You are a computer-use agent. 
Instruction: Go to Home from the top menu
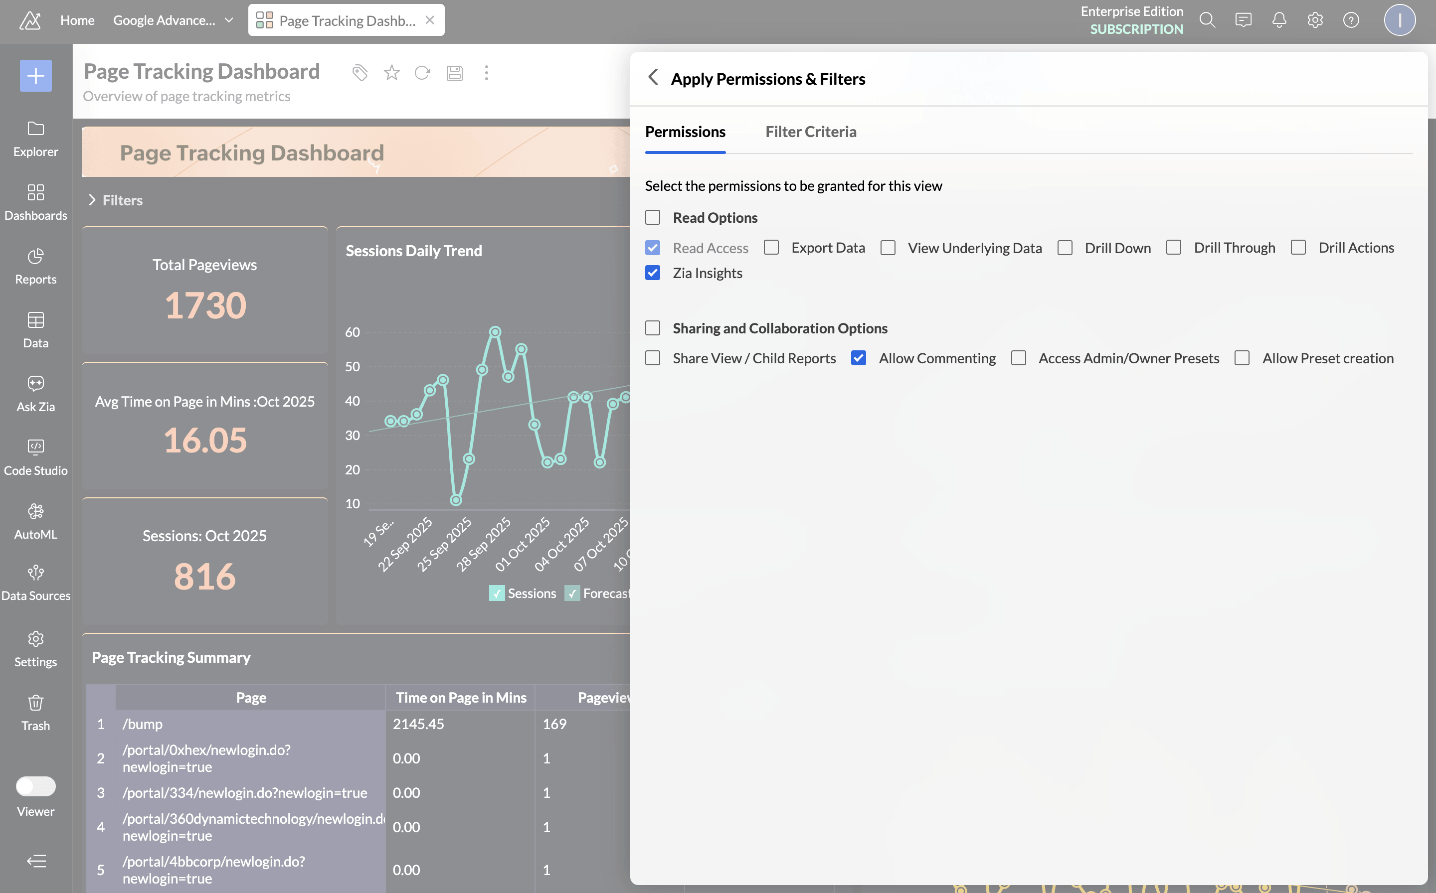(x=77, y=19)
